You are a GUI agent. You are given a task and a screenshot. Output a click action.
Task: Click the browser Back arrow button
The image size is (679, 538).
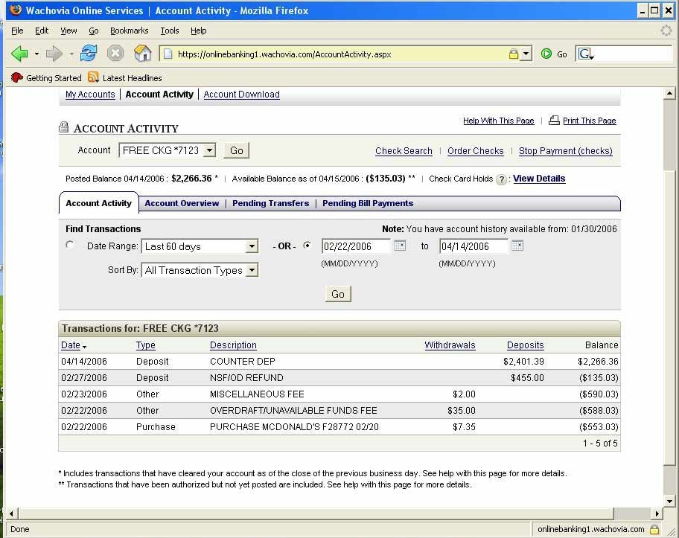tap(19, 54)
